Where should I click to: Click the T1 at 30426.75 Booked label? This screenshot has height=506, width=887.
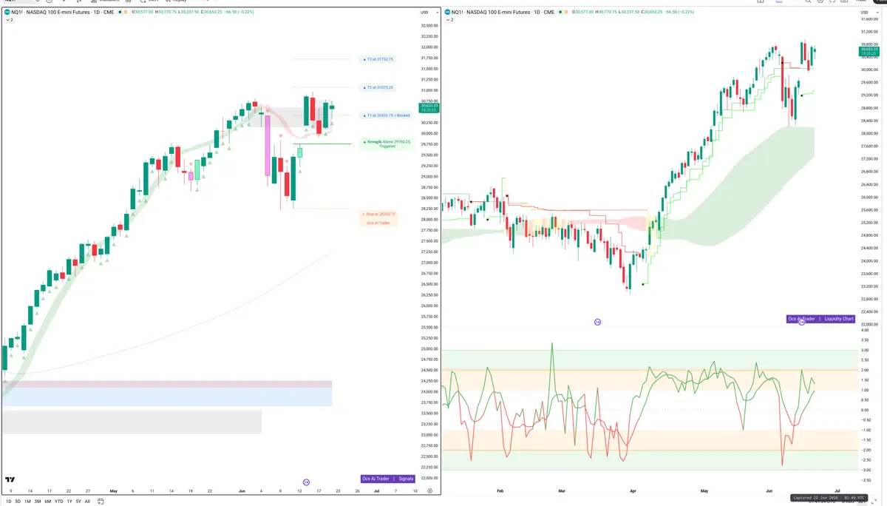click(386, 115)
